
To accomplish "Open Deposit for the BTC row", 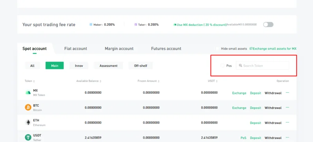I will [255, 108].
